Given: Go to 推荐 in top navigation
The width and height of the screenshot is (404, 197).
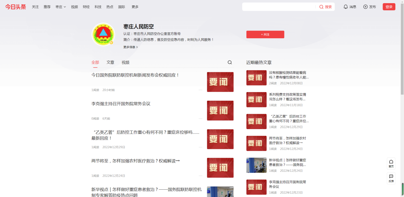Looking at the screenshot, I should [47, 7].
